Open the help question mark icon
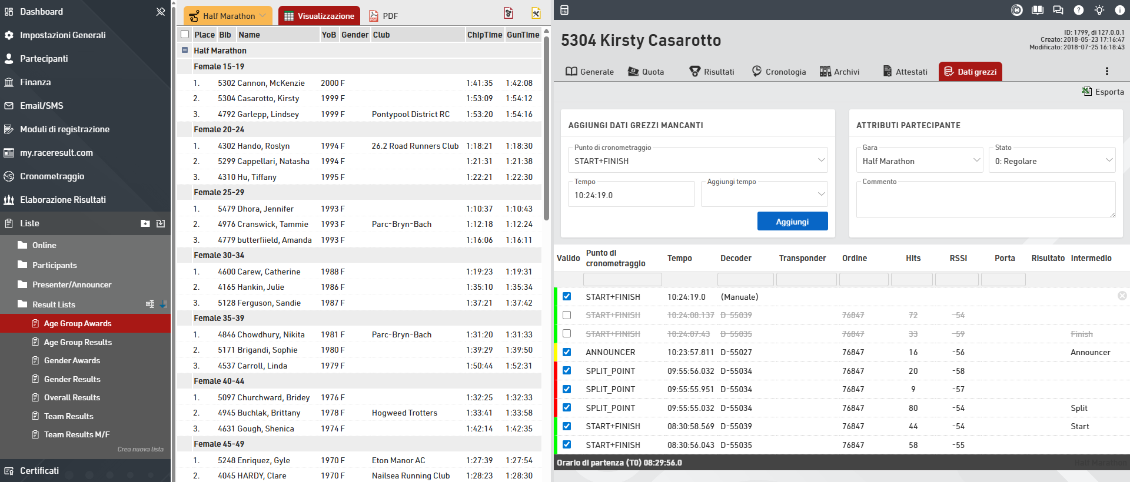This screenshot has height=482, width=1130. point(1078,10)
